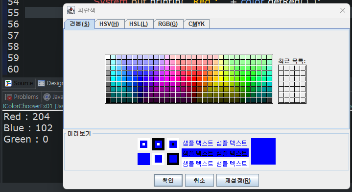
Task: Open the HSV(H) tab
Action: (x=109, y=24)
